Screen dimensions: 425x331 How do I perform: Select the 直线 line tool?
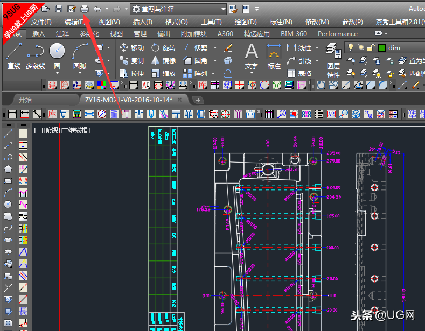click(14, 57)
